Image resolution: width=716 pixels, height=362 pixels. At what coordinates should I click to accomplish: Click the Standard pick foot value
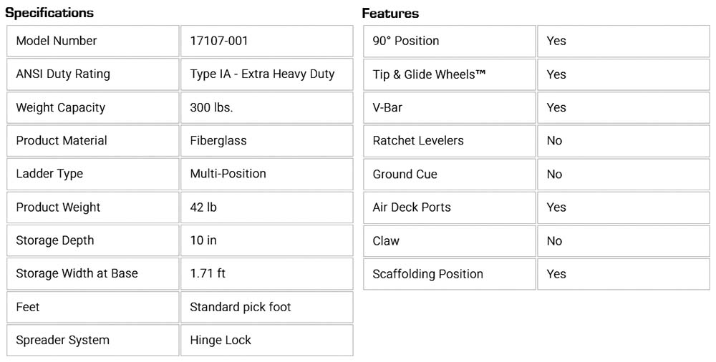pos(241,307)
